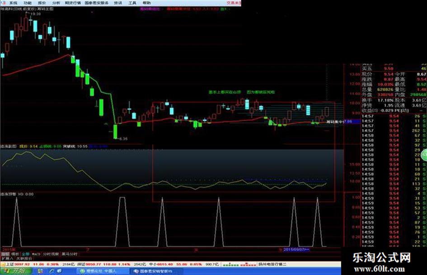Screen dimensions: 427x275
Task: Click the 扬州电信行情二 server label
Action: (x=272, y=264)
